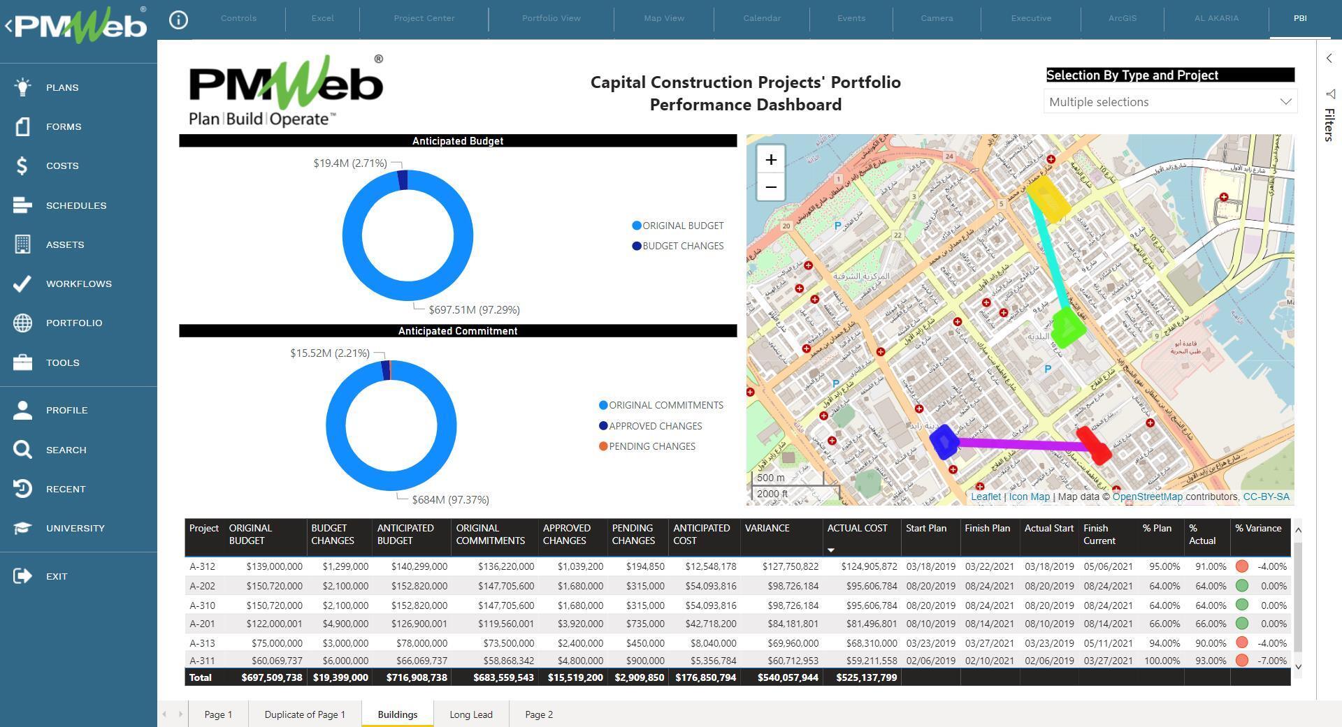This screenshot has width=1342, height=727.
Task: Sort by the Project column header
Action: click(x=203, y=528)
